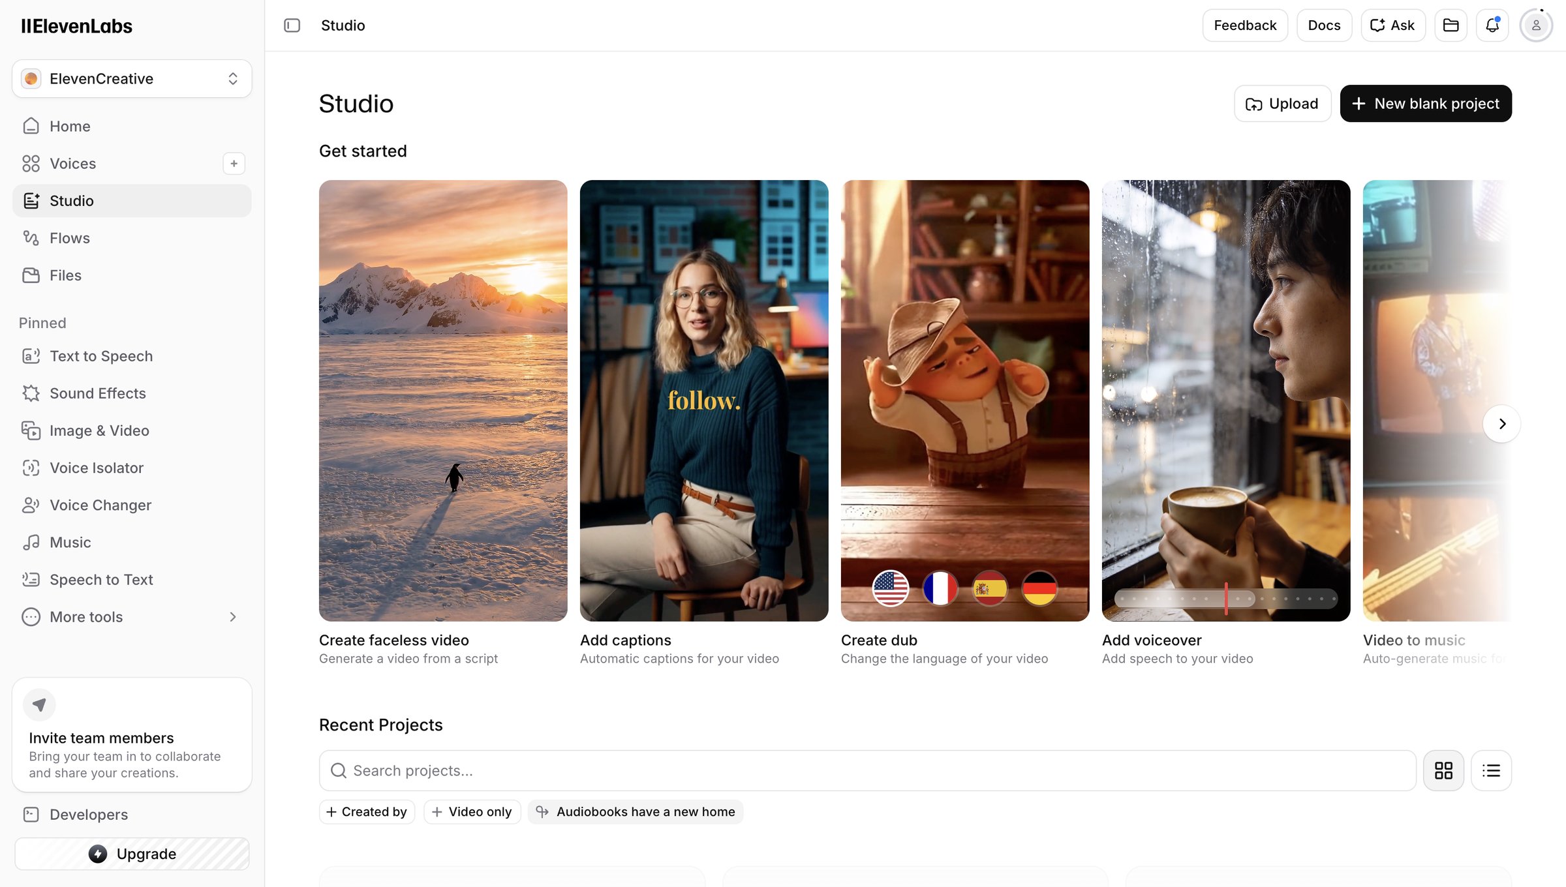
Task: Click the Search projects field
Action: point(867,770)
